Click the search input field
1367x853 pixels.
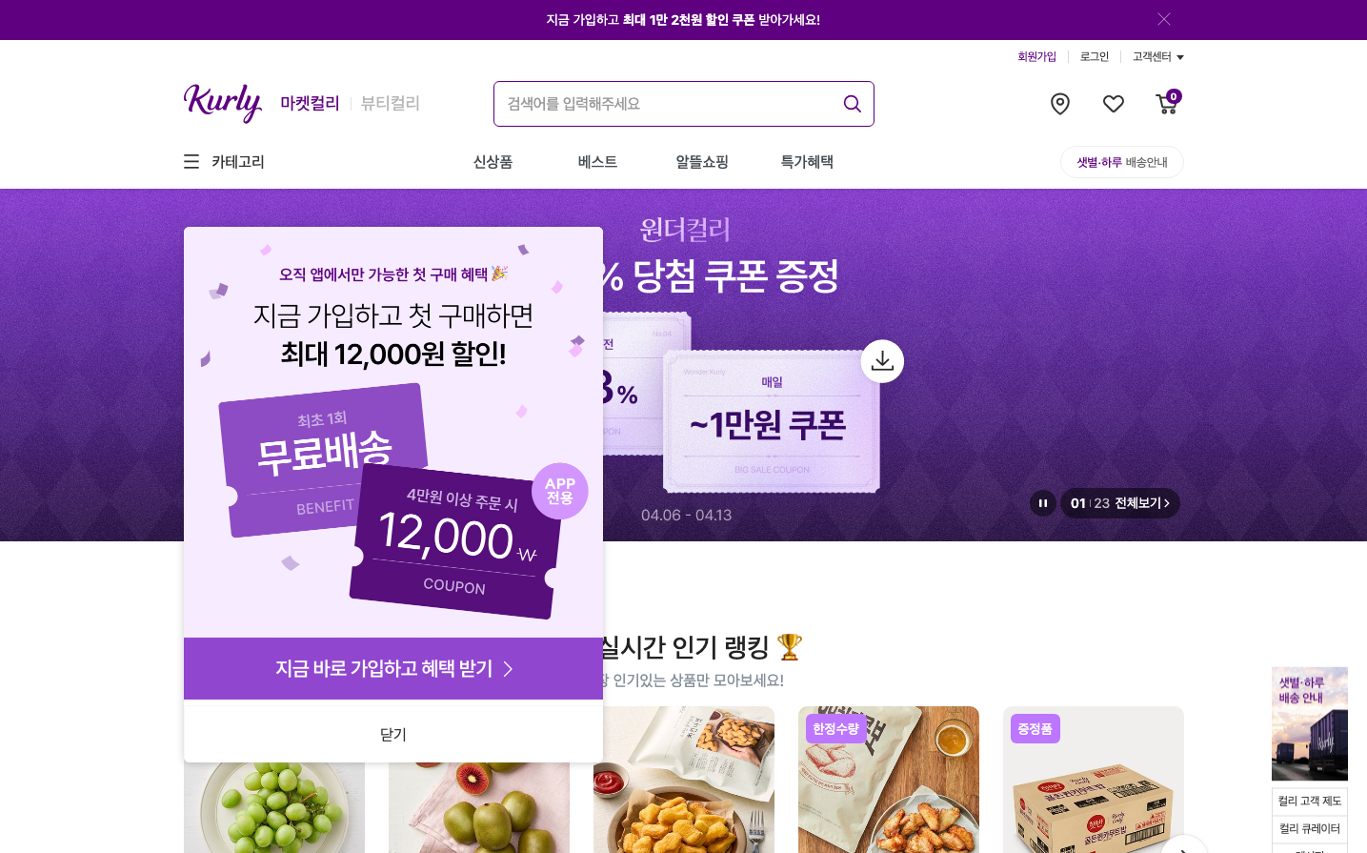pos(669,104)
